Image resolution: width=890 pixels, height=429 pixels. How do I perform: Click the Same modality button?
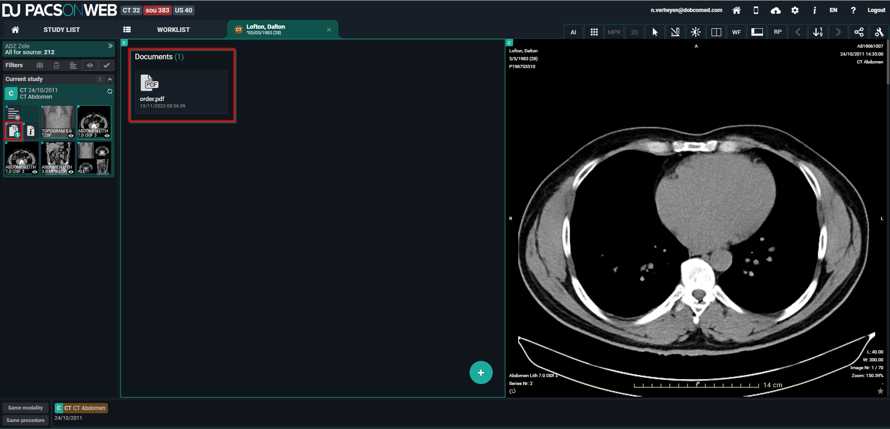25,408
